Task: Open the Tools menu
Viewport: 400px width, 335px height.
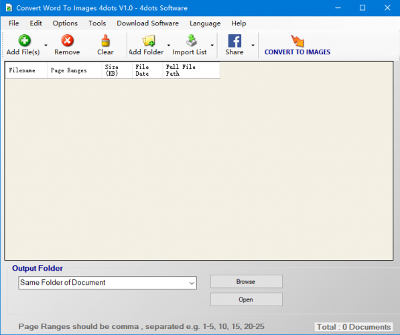Action: (x=97, y=23)
